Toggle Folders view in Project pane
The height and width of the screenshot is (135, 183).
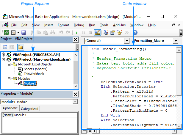[21, 47]
